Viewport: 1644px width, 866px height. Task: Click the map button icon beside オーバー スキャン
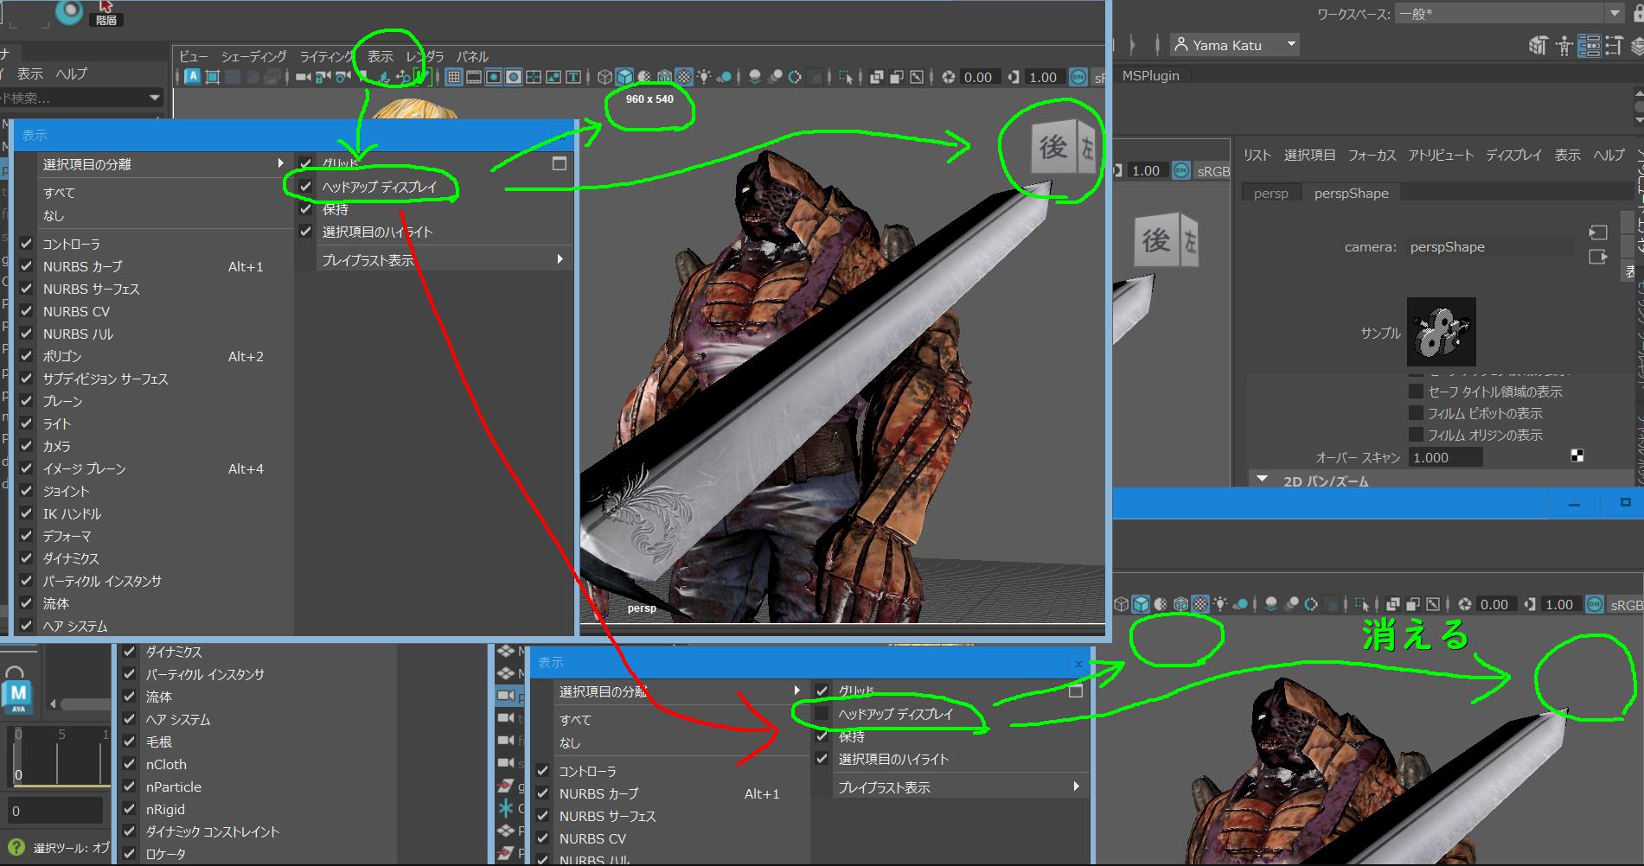pyautogui.click(x=1577, y=456)
